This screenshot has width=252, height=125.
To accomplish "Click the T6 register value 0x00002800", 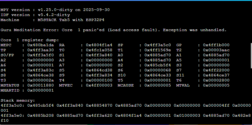I will 216,80.
